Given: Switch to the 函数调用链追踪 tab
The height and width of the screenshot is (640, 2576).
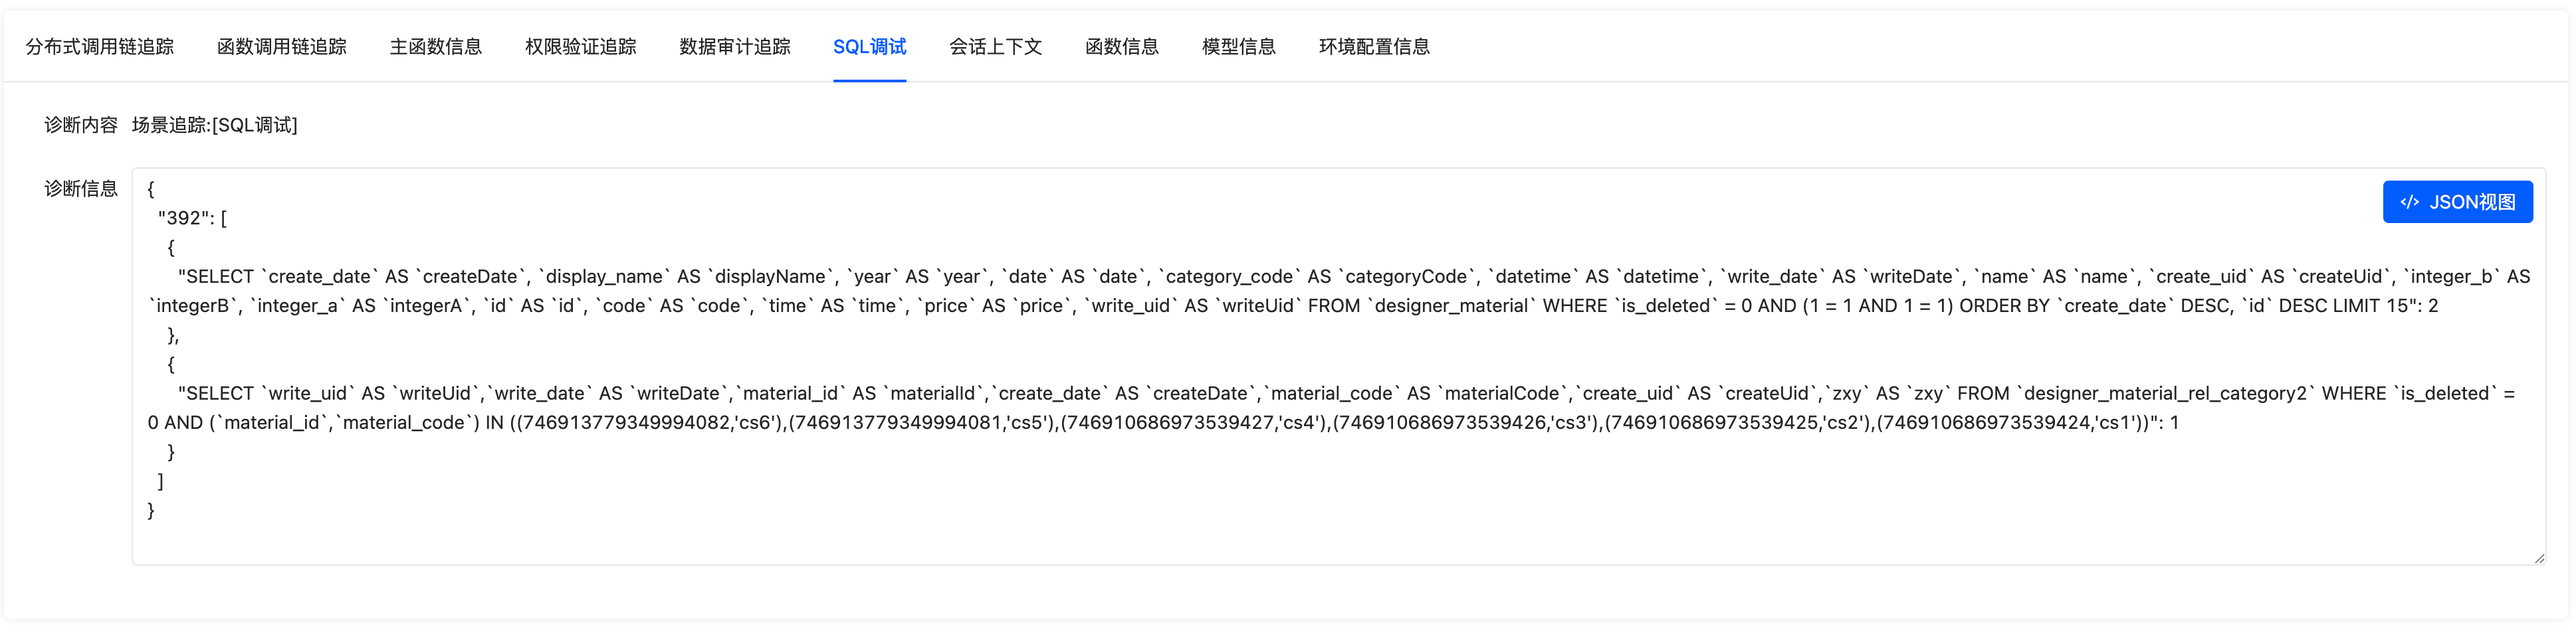Looking at the screenshot, I should click(282, 47).
